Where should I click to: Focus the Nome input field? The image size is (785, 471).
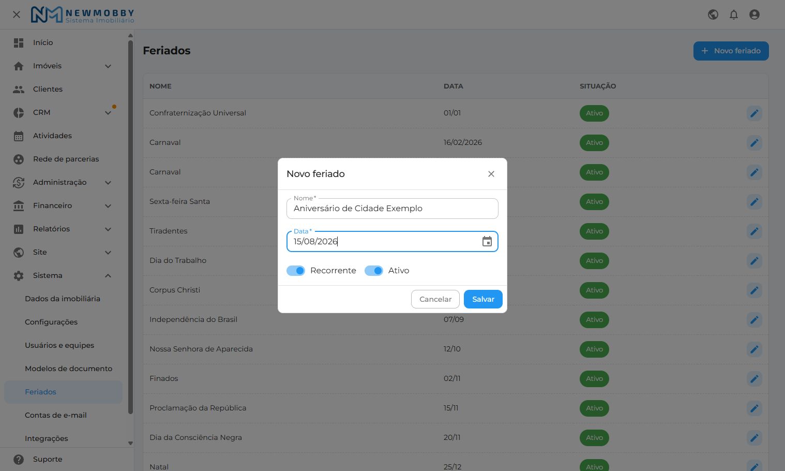pos(392,209)
